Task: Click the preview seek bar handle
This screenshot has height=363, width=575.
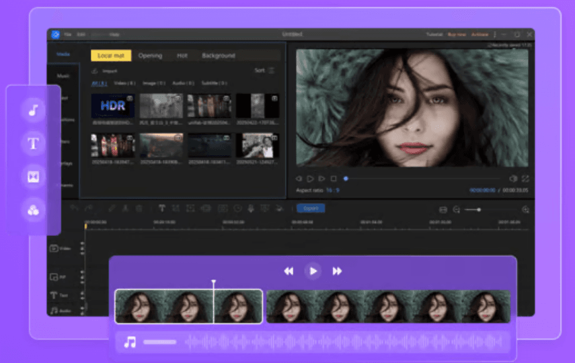Action: (x=346, y=179)
